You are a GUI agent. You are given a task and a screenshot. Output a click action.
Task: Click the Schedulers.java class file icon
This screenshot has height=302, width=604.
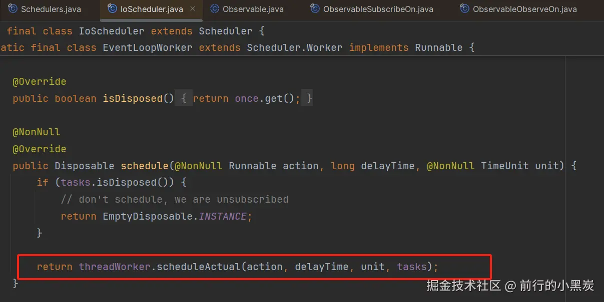tap(13, 9)
